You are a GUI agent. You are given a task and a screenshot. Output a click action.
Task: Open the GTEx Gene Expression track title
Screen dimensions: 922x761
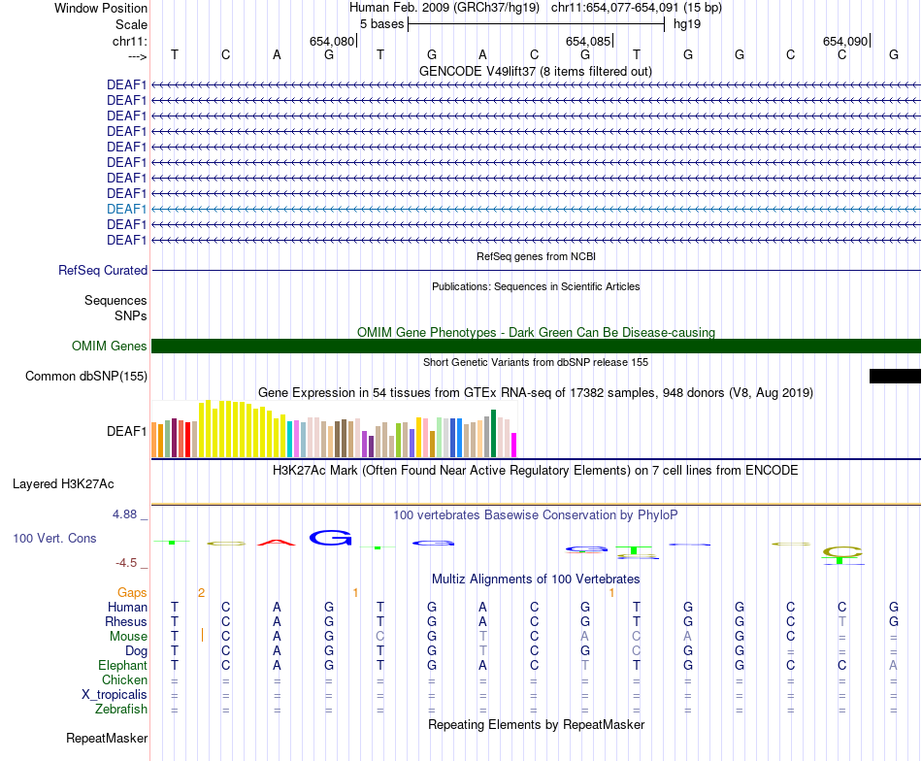tap(536, 392)
